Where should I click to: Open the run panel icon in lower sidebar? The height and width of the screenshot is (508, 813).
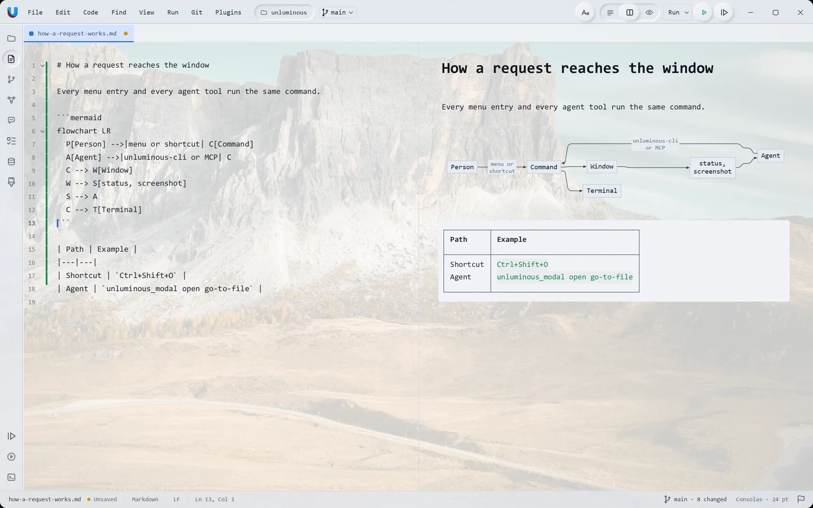pos(11,436)
